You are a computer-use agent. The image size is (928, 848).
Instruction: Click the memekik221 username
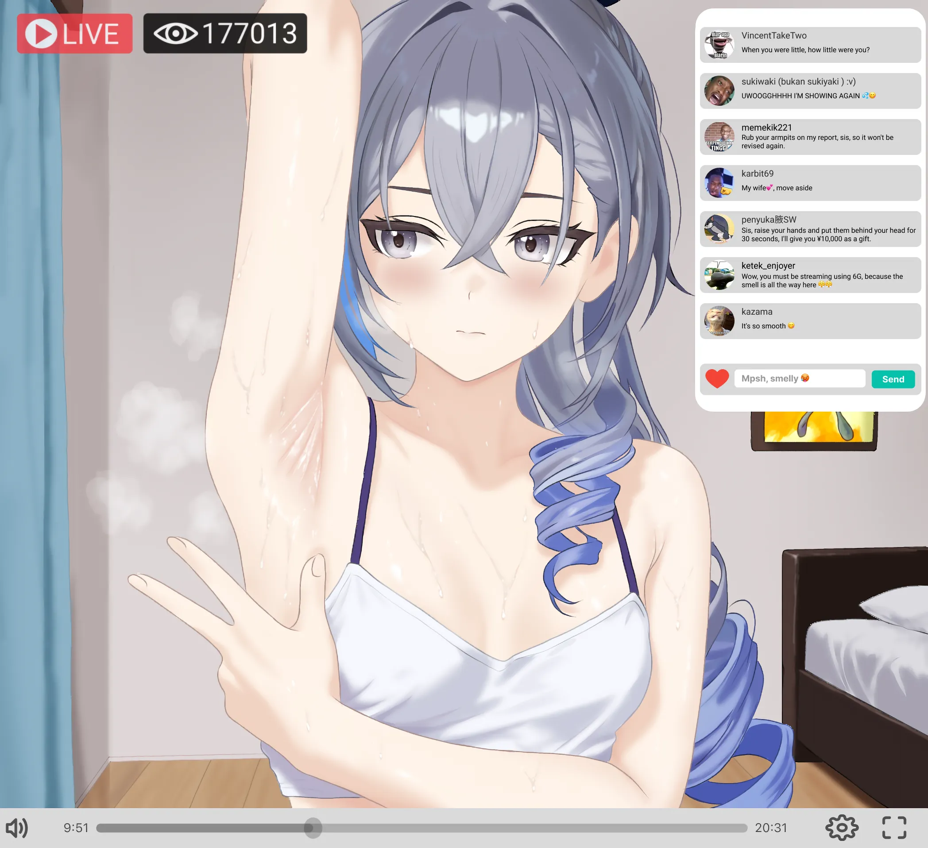tap(766, 127)
